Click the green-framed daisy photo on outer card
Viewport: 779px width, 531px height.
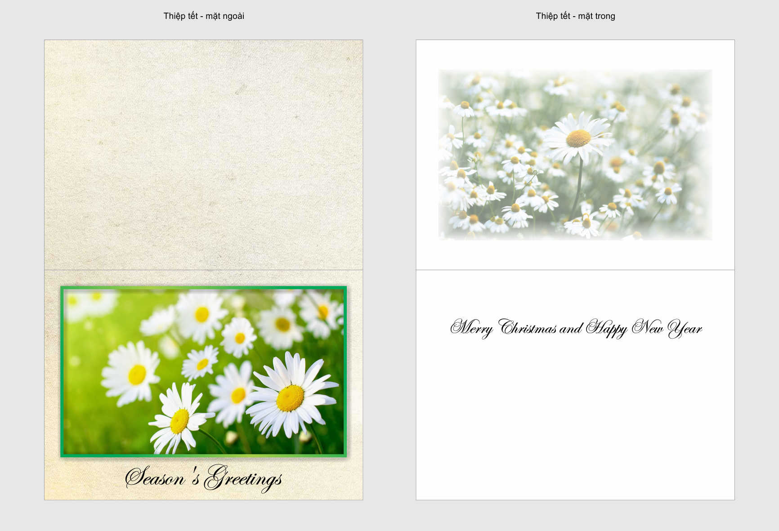click(204, 371)
